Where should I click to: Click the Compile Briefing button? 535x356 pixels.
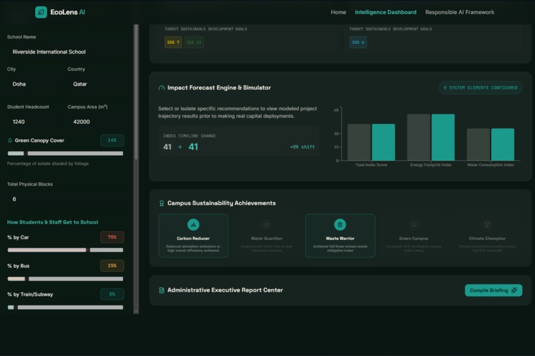(493, 290)
